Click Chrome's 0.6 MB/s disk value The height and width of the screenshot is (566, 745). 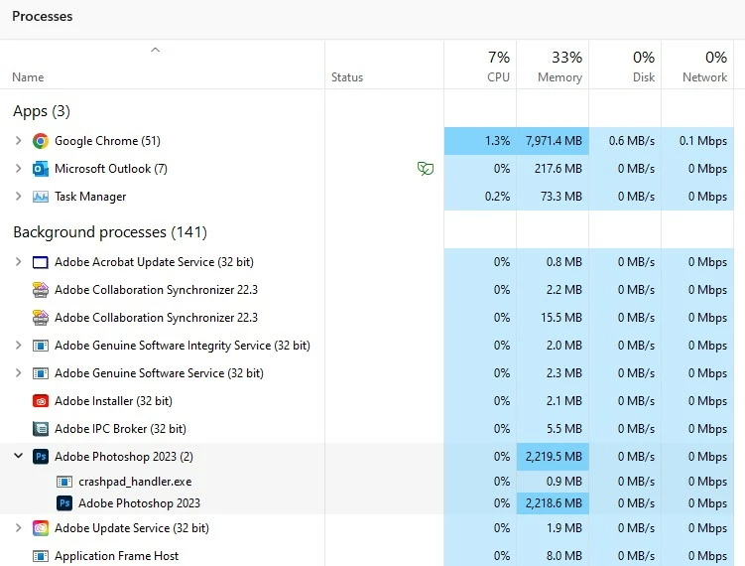pos(632,141)
